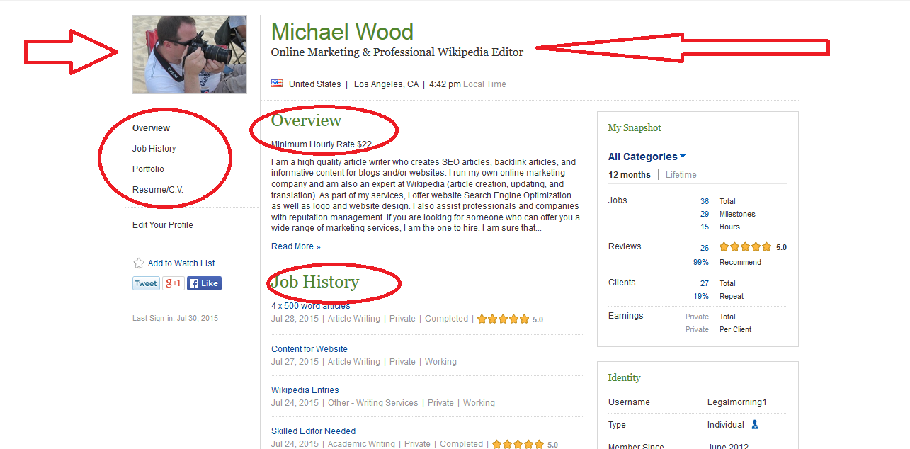This screenshot has height=449, width=910.
Task: Click the Google +1 button
Action: pyautogui.click(x=174, y=283)
